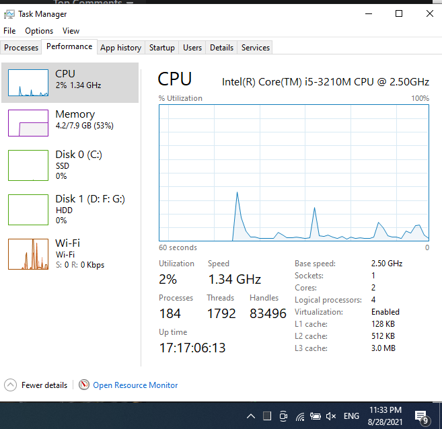This screenshot has width=442, height=429.
Task: Click the muted volume speaker icon
Action: click(331, 416)
